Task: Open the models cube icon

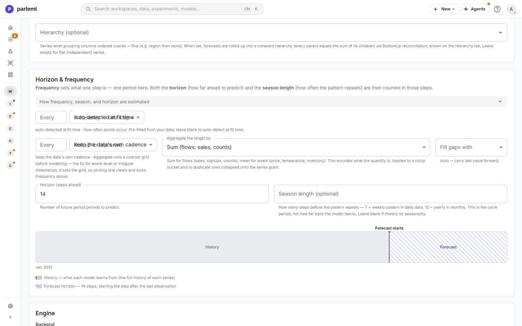Action: coord(10,63)
